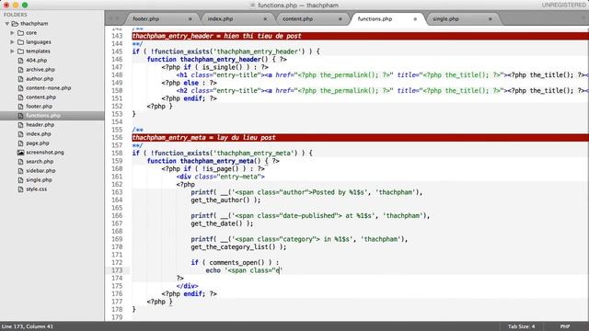
Task: Click the FOLDERS sidebar heading
Action: pos(16,15)
